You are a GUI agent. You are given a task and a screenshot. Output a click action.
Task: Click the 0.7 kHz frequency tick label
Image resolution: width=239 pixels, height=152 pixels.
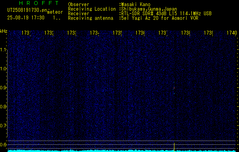4,126
